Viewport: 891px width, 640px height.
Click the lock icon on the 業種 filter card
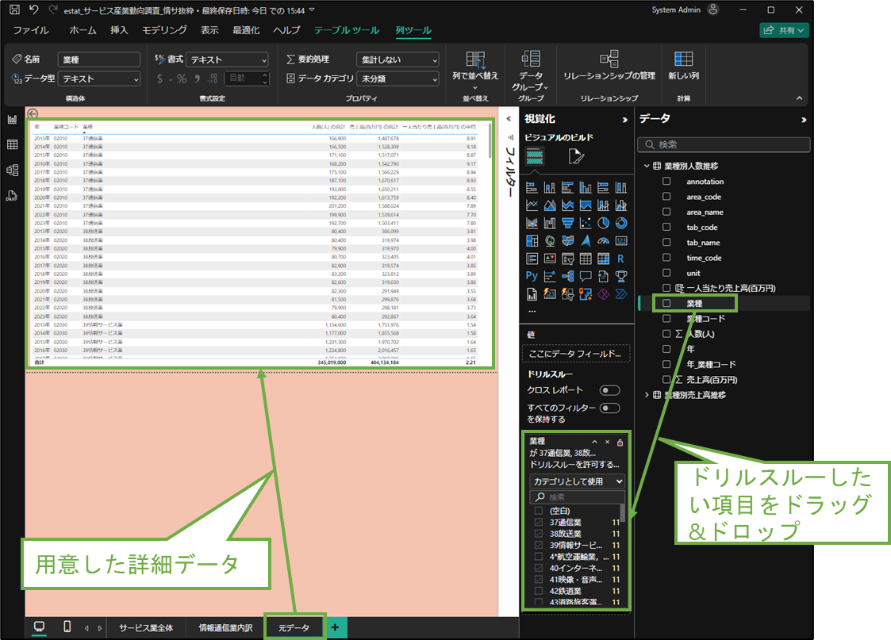[x=620, y=442]
